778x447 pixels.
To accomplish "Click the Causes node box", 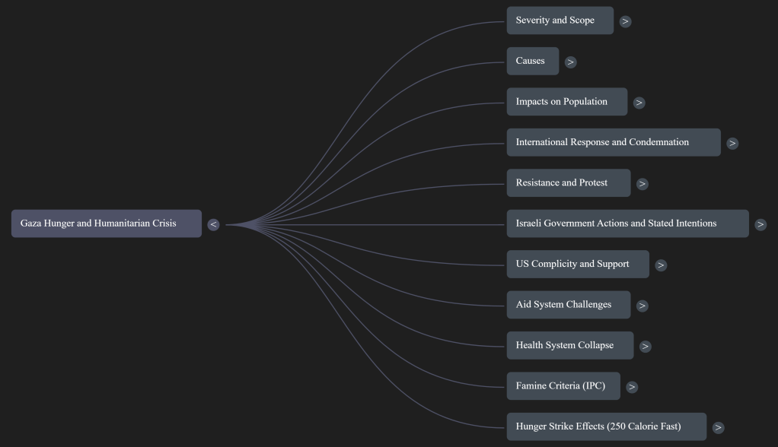I will click(x=532, y=61).
